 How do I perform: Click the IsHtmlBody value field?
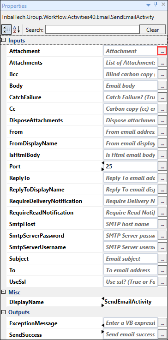(130, 155)
